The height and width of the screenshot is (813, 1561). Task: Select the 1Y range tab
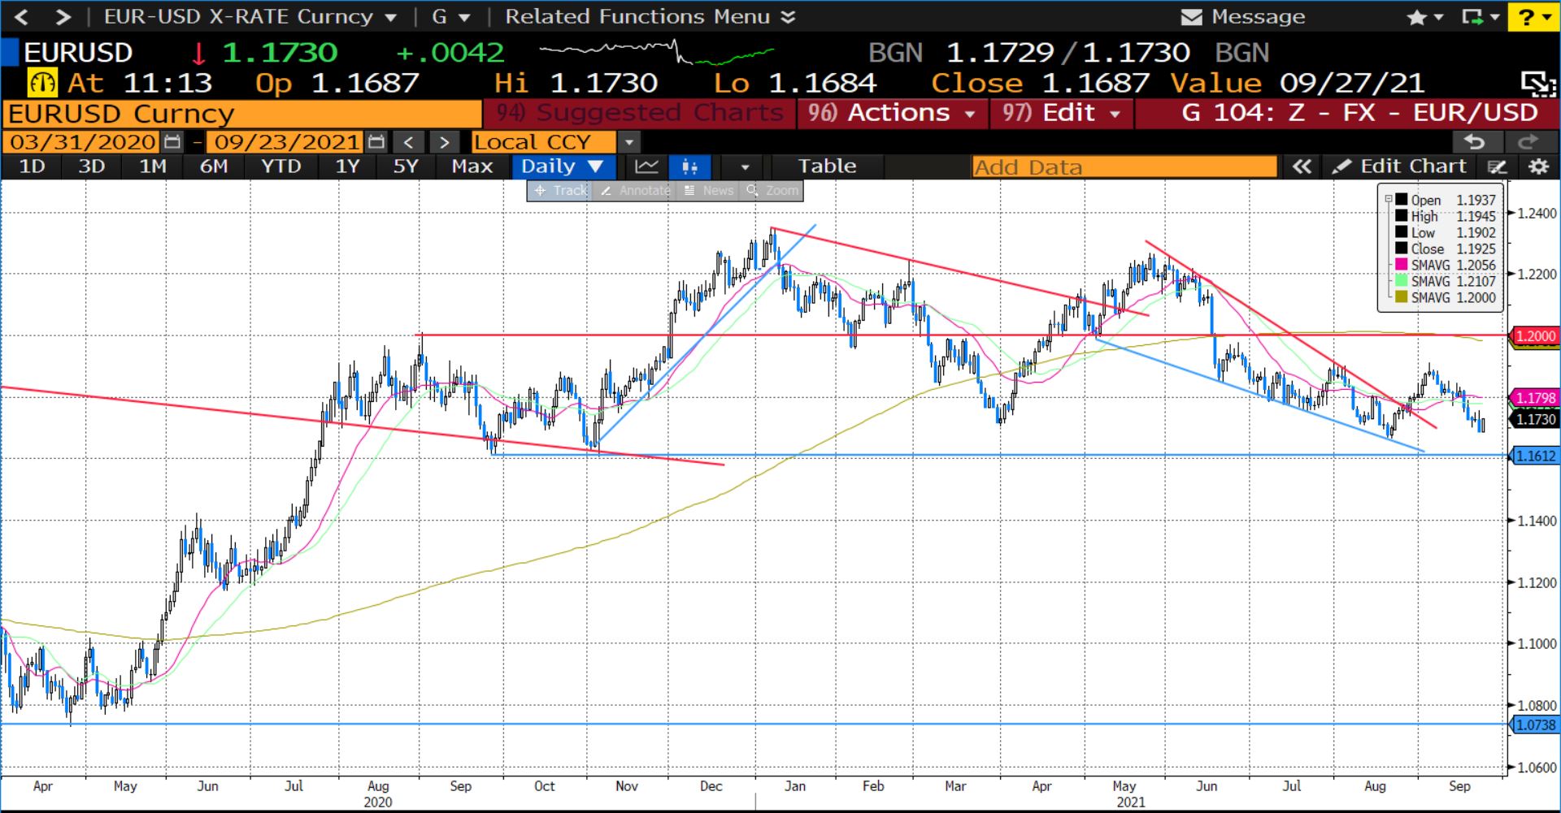(348, 166)
